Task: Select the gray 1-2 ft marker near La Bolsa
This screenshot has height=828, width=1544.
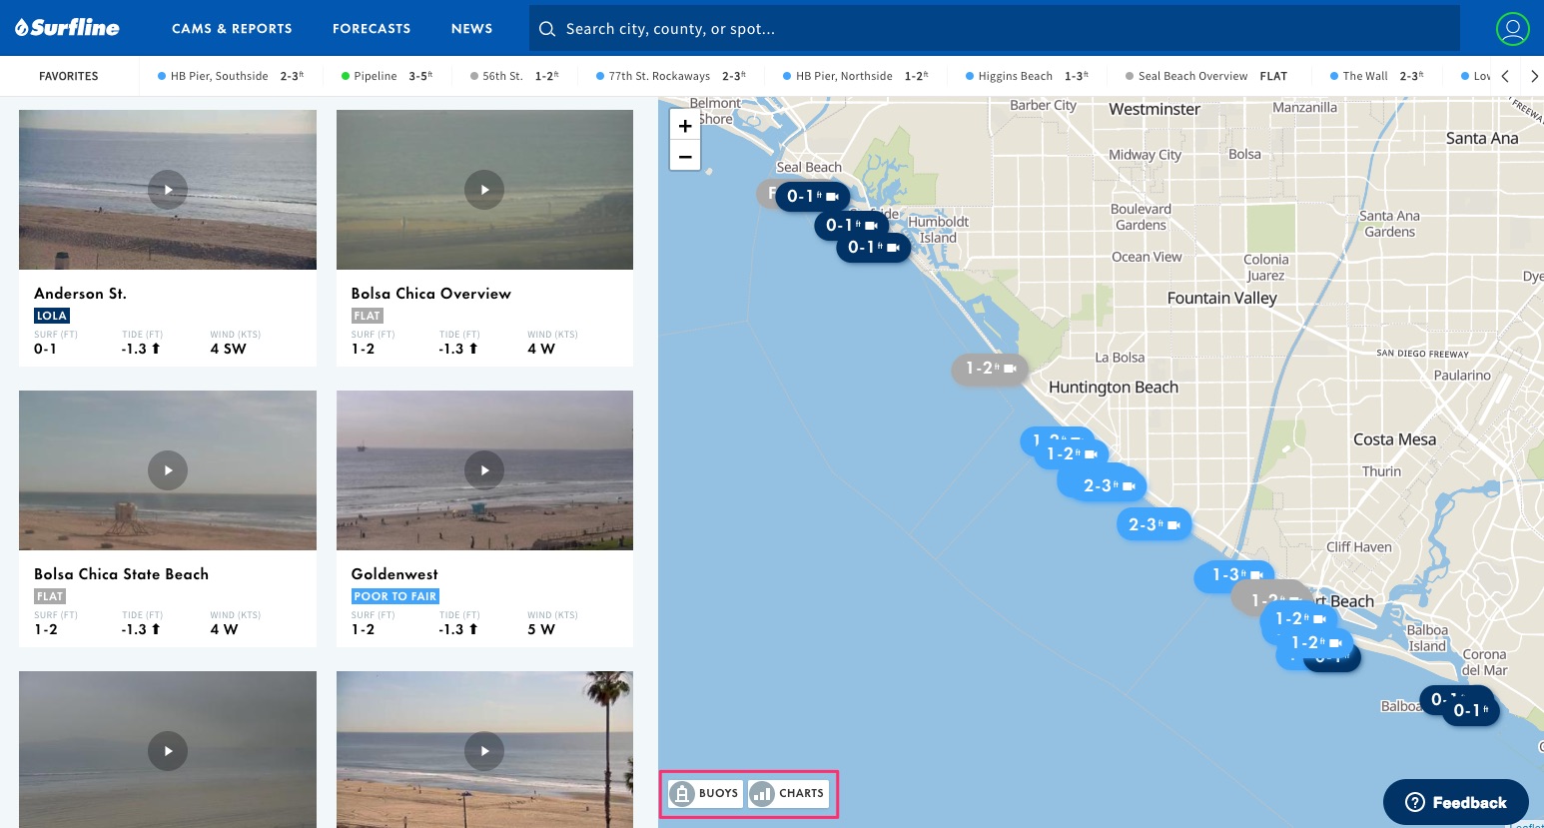Action: point(990,369)
